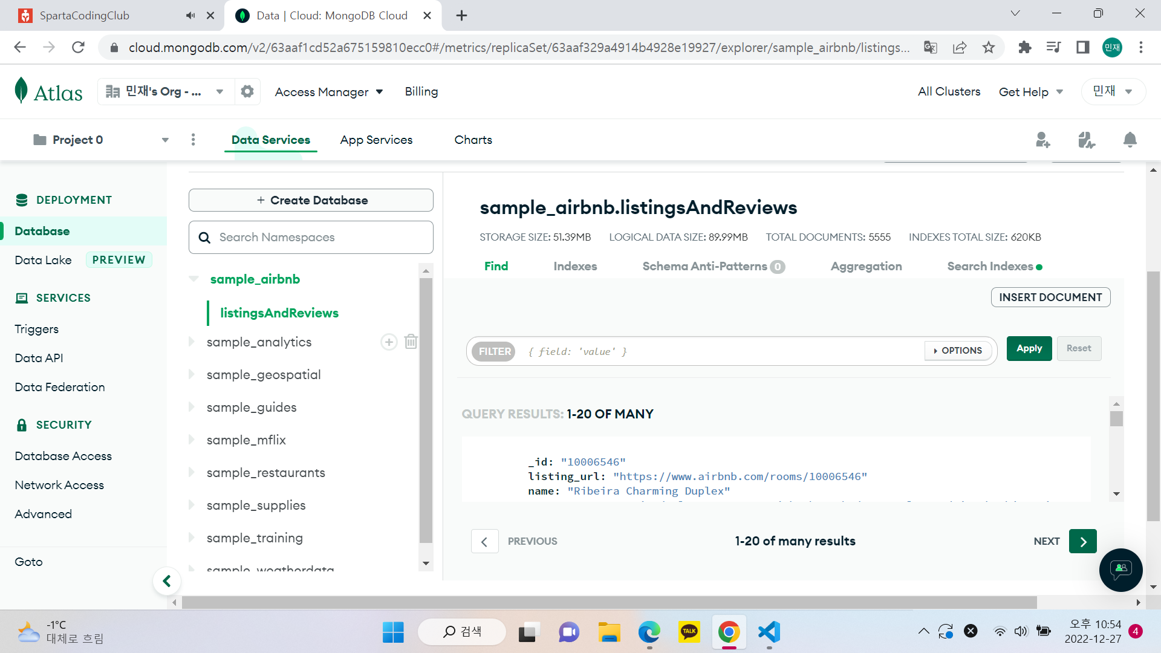Open 민재 user account dropdown
Viewport: 1161px width, 653px height.
[x=1113, y=91]
